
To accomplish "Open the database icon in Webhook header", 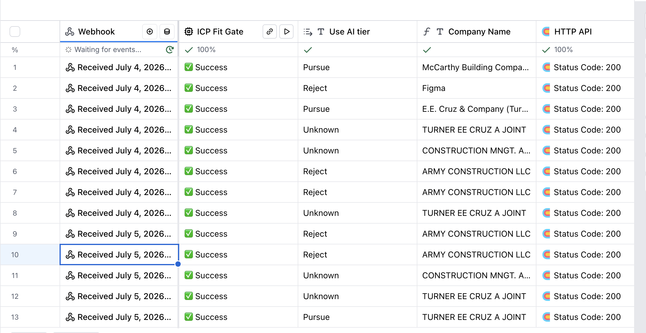I will click(167, 32).
